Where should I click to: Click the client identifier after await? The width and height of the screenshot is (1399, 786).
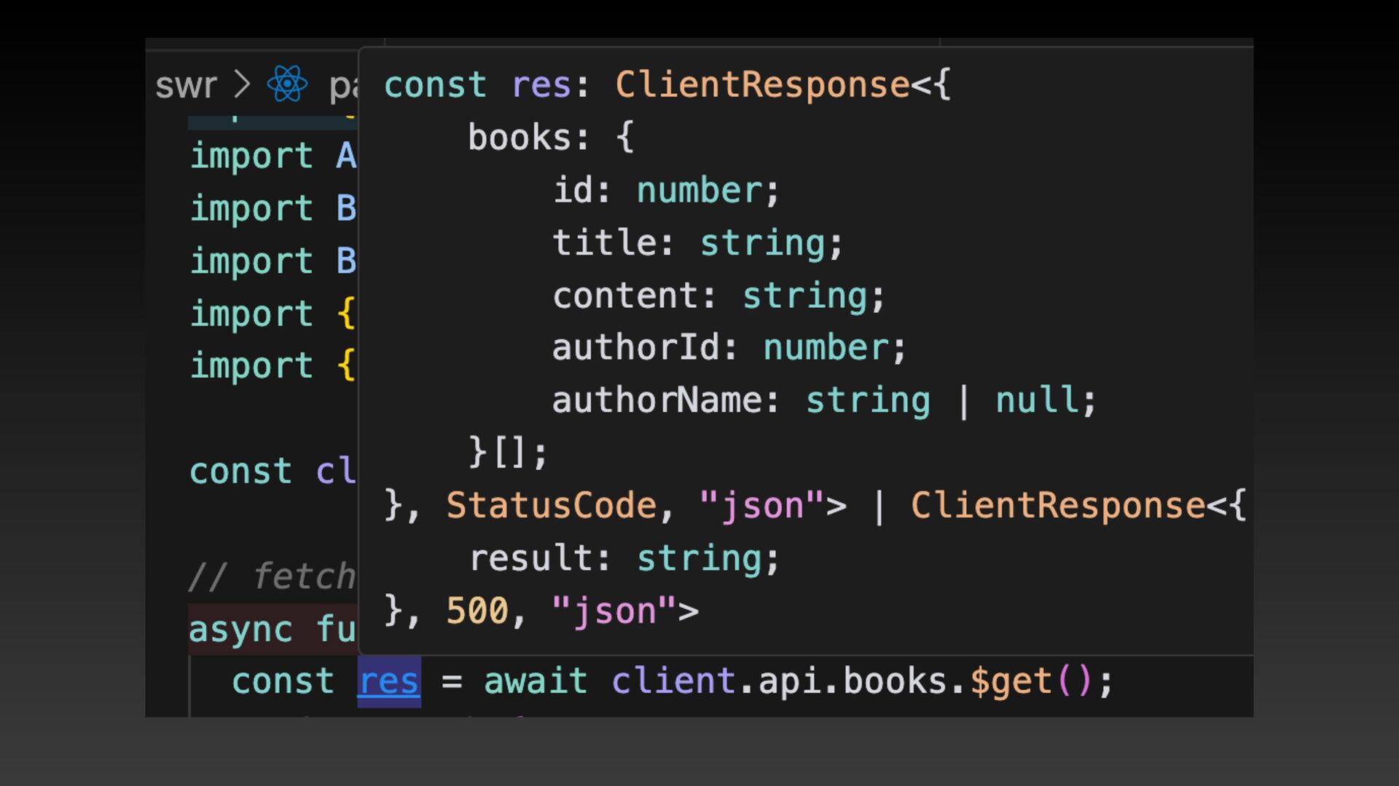click(674, 682)
